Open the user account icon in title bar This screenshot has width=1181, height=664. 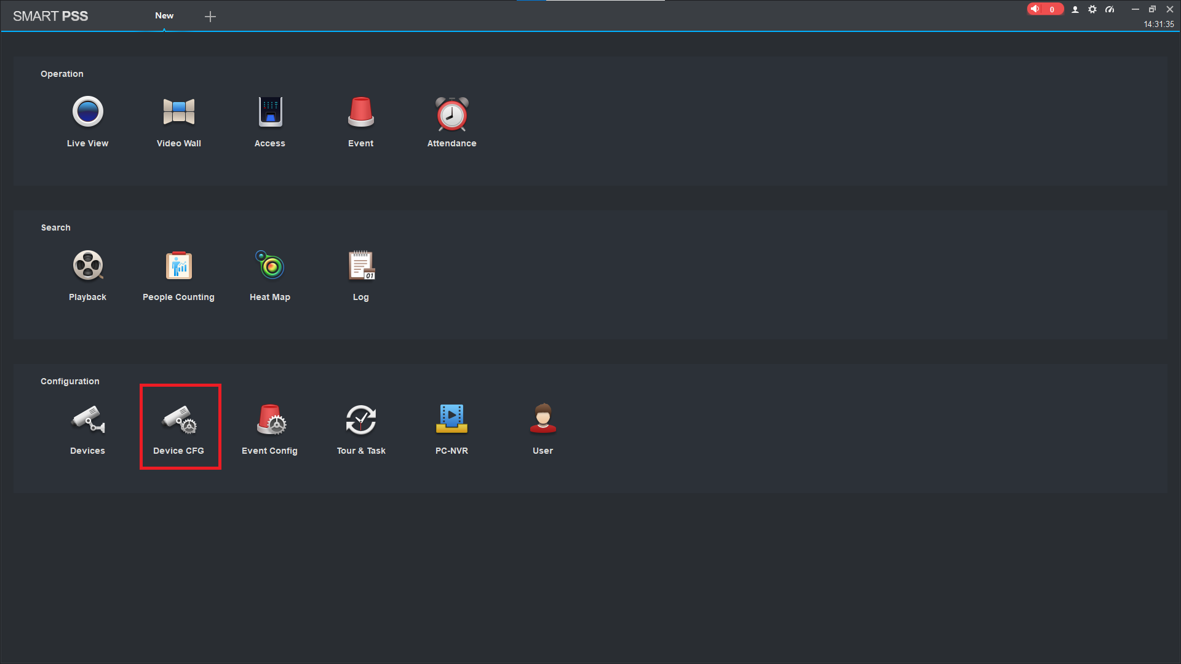(1075, 9)
